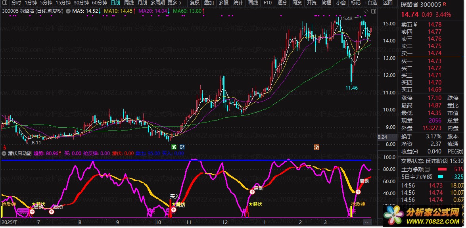The width and height of the screenshot is (466, 228).
Task: Open the 更多 periods dropdown
Action: [174, 3]
